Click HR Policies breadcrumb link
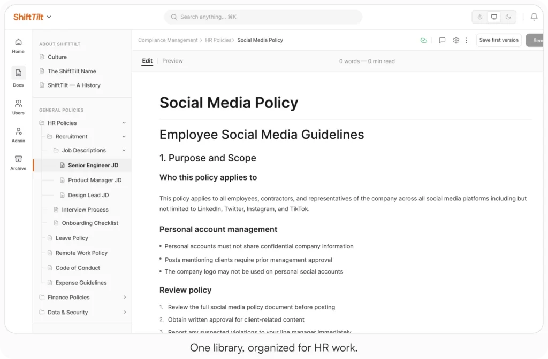This screenshot has height=359, width=548. pos(218,40)
